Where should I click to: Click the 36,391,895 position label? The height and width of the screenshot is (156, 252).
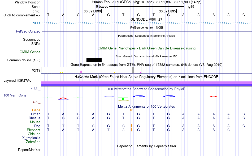tap(167, 11)
